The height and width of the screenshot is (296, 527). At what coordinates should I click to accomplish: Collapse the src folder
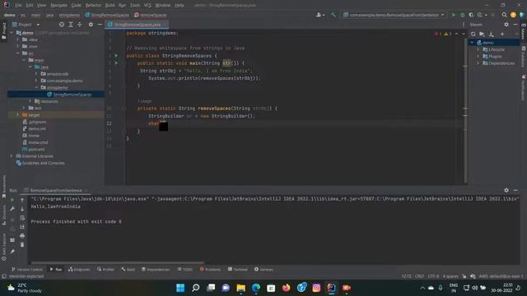pyautogui.click(x=18, y=53)
